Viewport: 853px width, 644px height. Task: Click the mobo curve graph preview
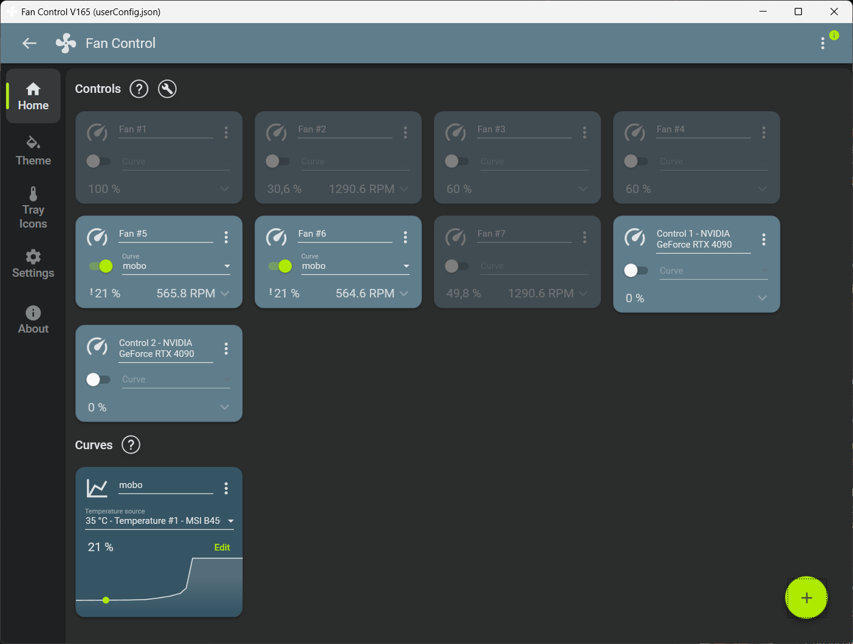[x=159, y=586]
